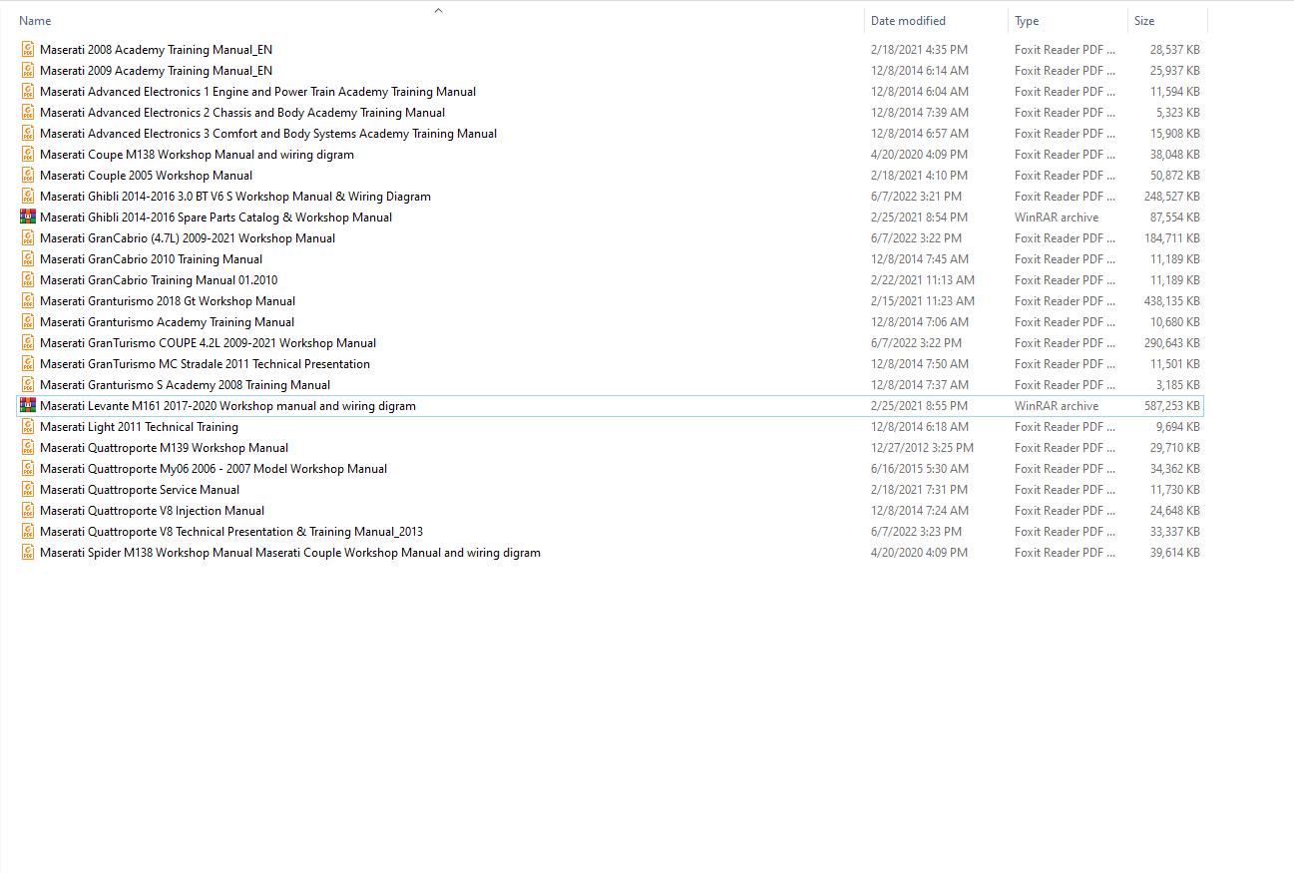
Task: Click the 587,253 KB size value
Action: pos(1171,405)
